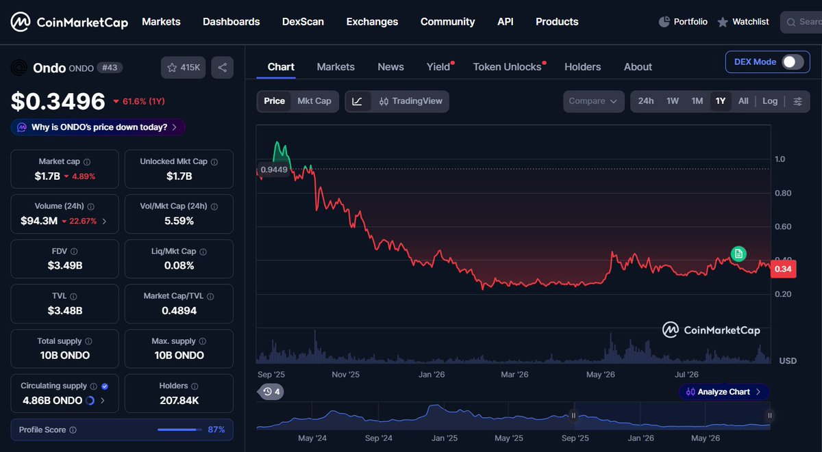Open API navigation menu
822x452 pixels.
[506, 22]
